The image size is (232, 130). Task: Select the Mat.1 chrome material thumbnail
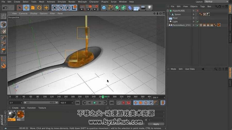(12, 116)
